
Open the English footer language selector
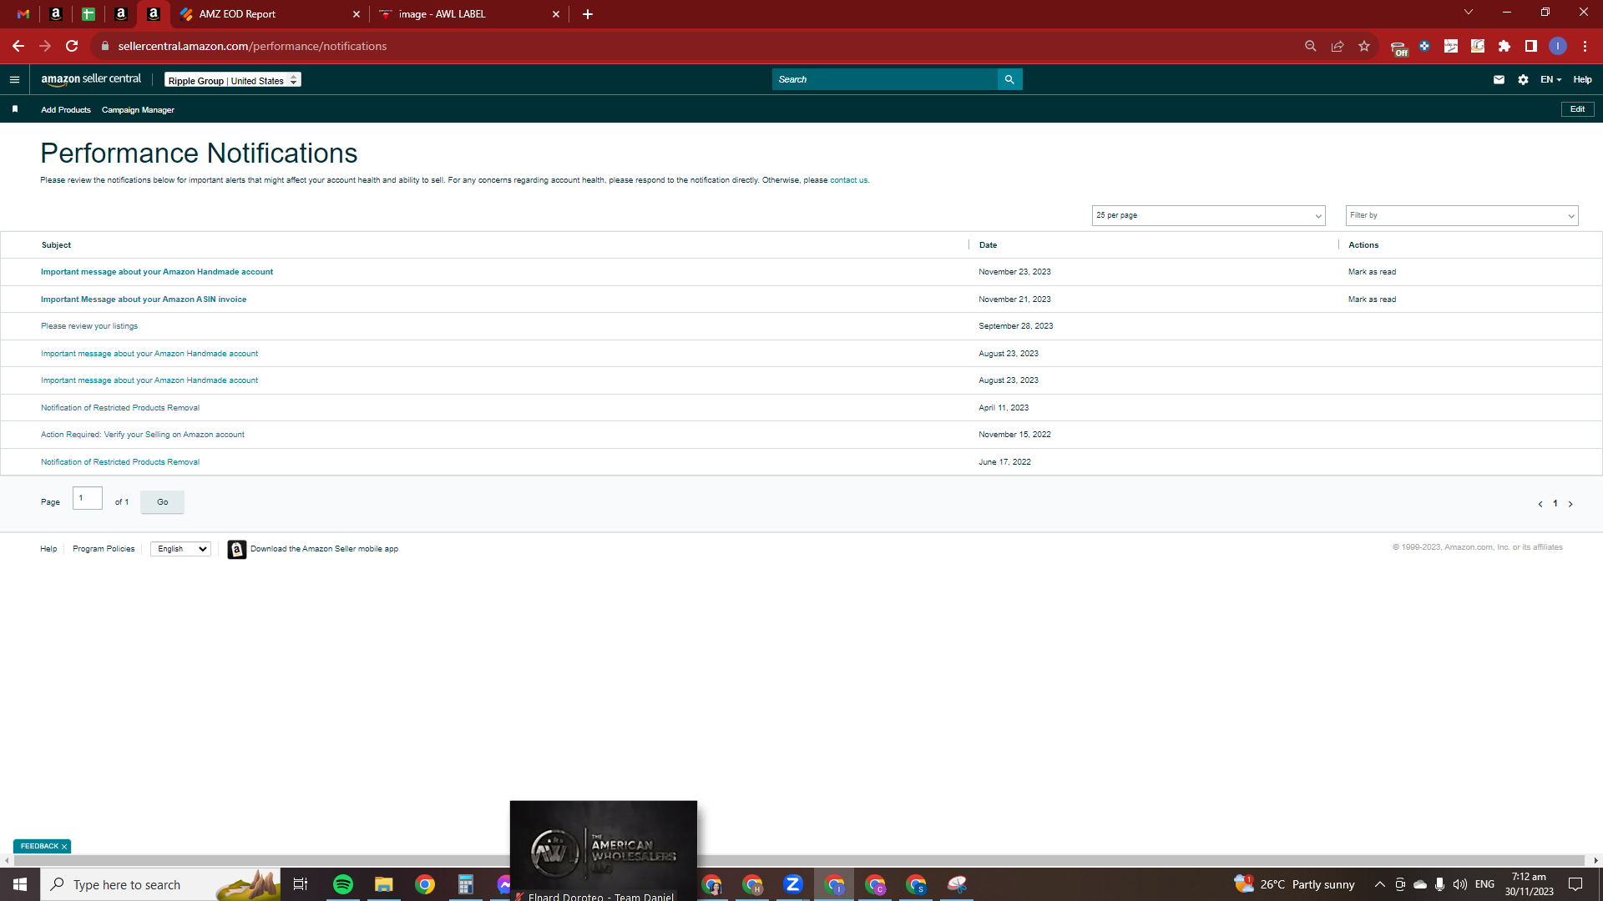pos(180,549)
